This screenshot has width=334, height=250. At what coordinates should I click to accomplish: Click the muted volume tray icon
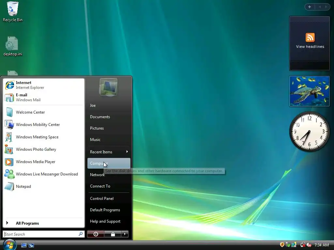309,245
